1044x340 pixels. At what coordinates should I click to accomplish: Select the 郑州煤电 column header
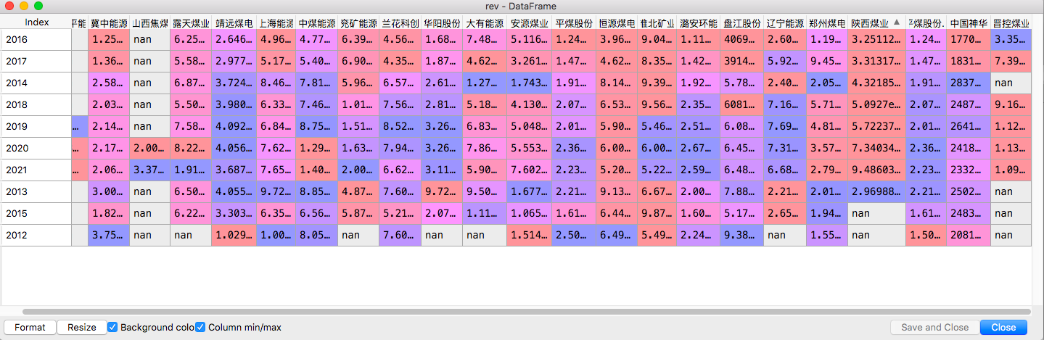[828, 22]
